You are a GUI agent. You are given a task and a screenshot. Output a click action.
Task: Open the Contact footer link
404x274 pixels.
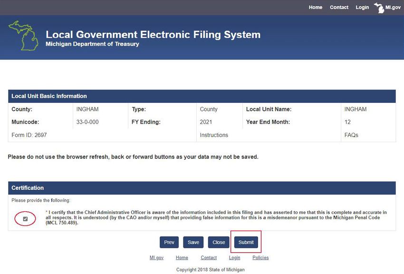point(209,257)
